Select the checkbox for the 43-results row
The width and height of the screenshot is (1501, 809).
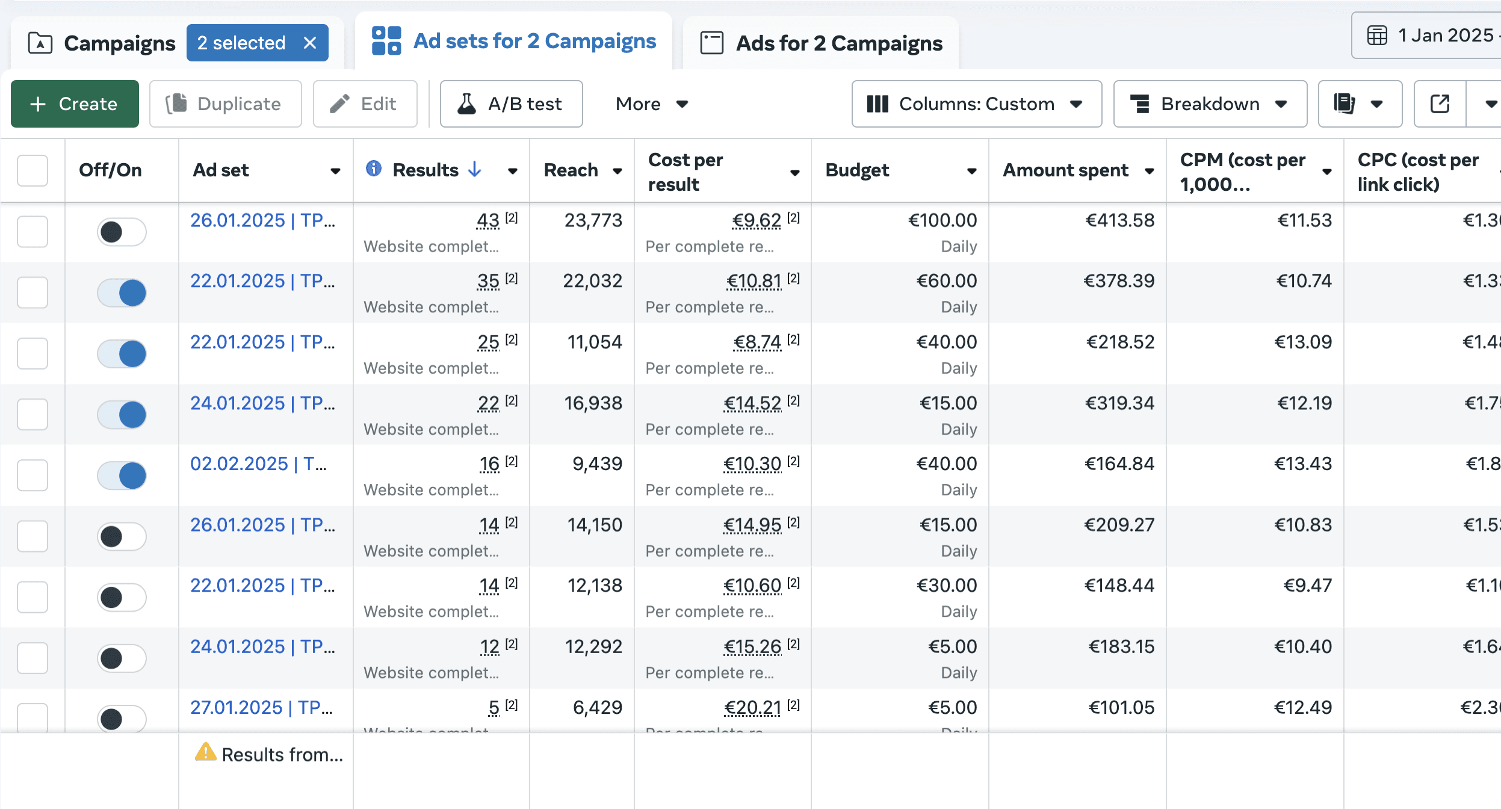tap(32, 232)
